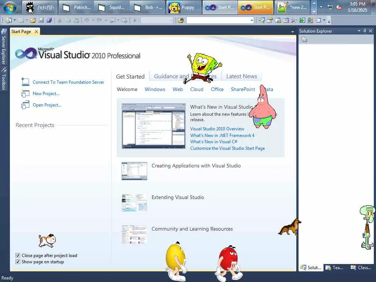Click the Open Project... link
This screenshot has height=282, width=376.
click(47, 105)
